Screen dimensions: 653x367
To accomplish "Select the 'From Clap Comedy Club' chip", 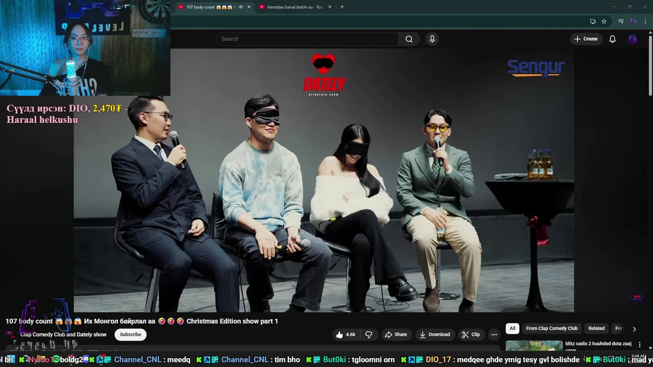I will pos(552,328).
